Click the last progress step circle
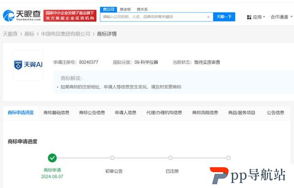Viewport: 294px width, 188px height. 228,158
